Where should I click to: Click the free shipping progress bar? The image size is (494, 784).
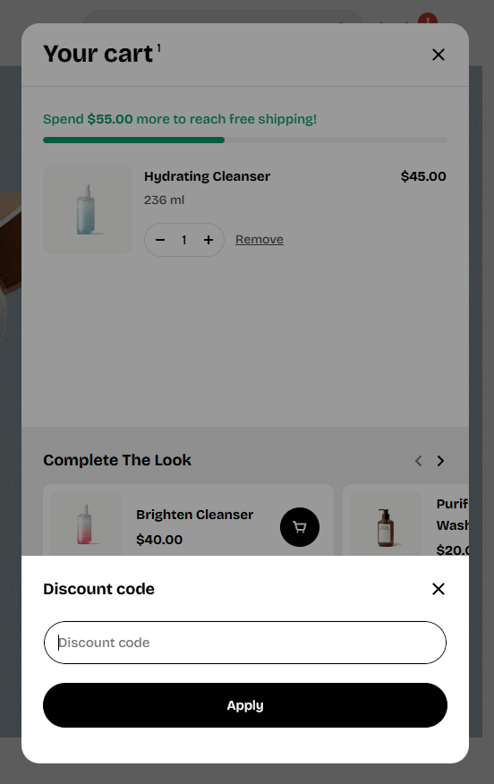245,140
